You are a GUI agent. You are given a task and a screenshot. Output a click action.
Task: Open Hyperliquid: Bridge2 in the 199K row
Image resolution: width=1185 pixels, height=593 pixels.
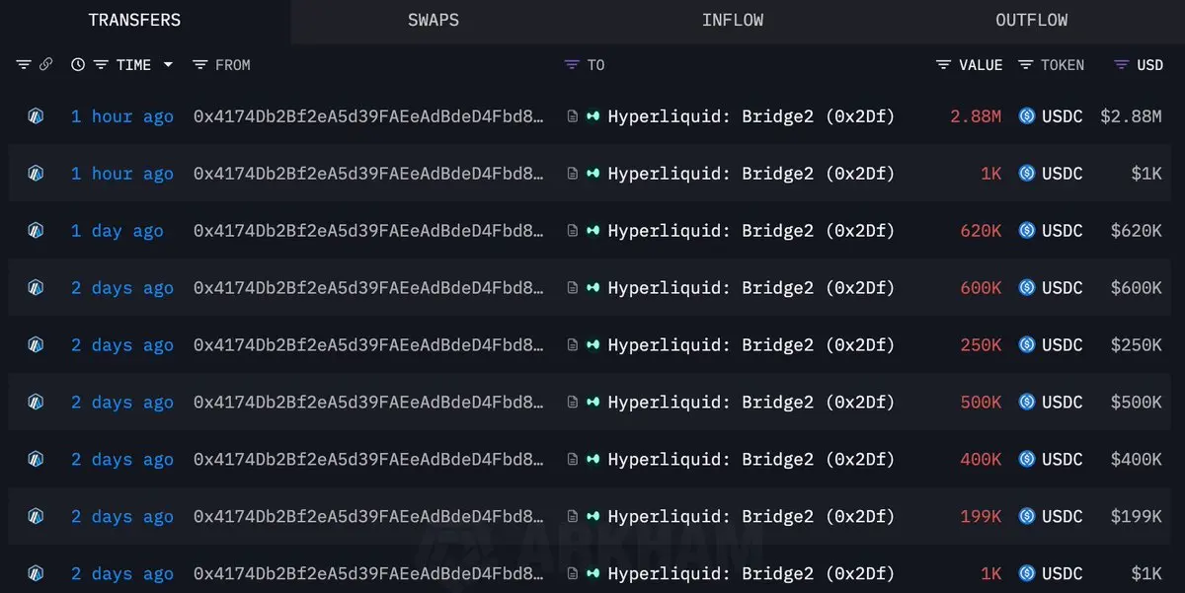(750, 517)
